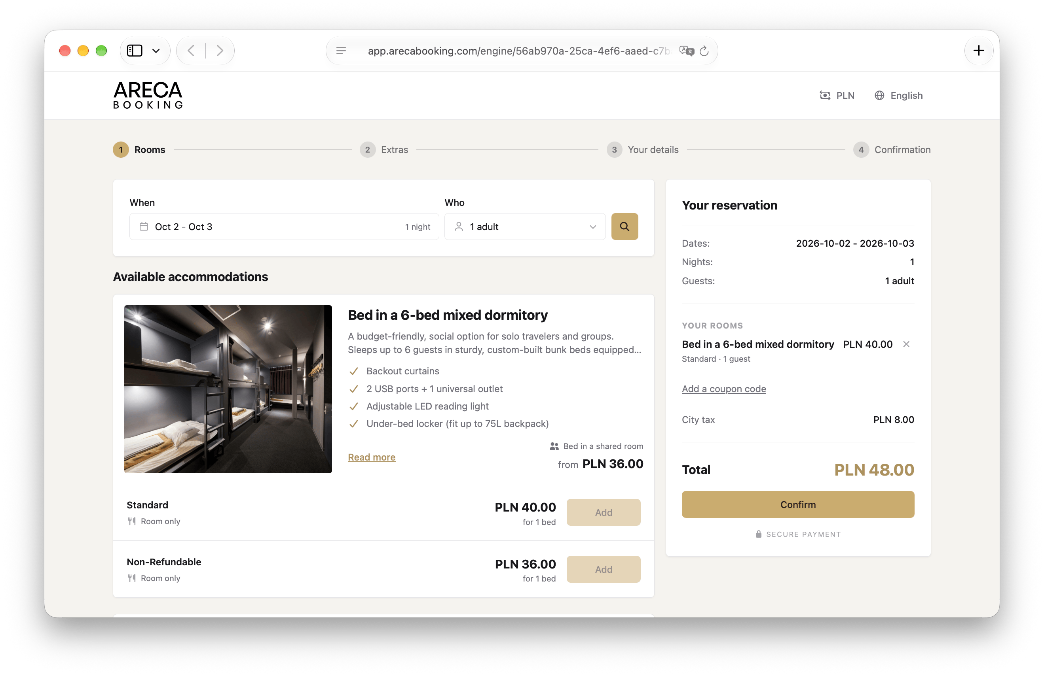Screen dimensions: 1044x676
Task: Expand the sidebar options chevron
Action: (x=156, y=51)
